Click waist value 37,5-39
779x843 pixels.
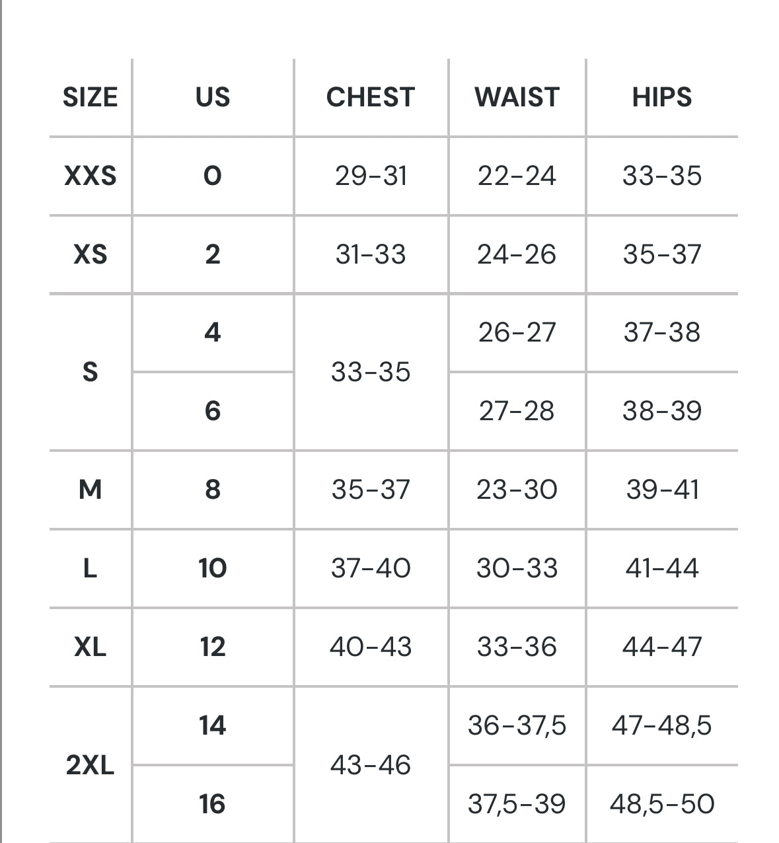(517, 804)
